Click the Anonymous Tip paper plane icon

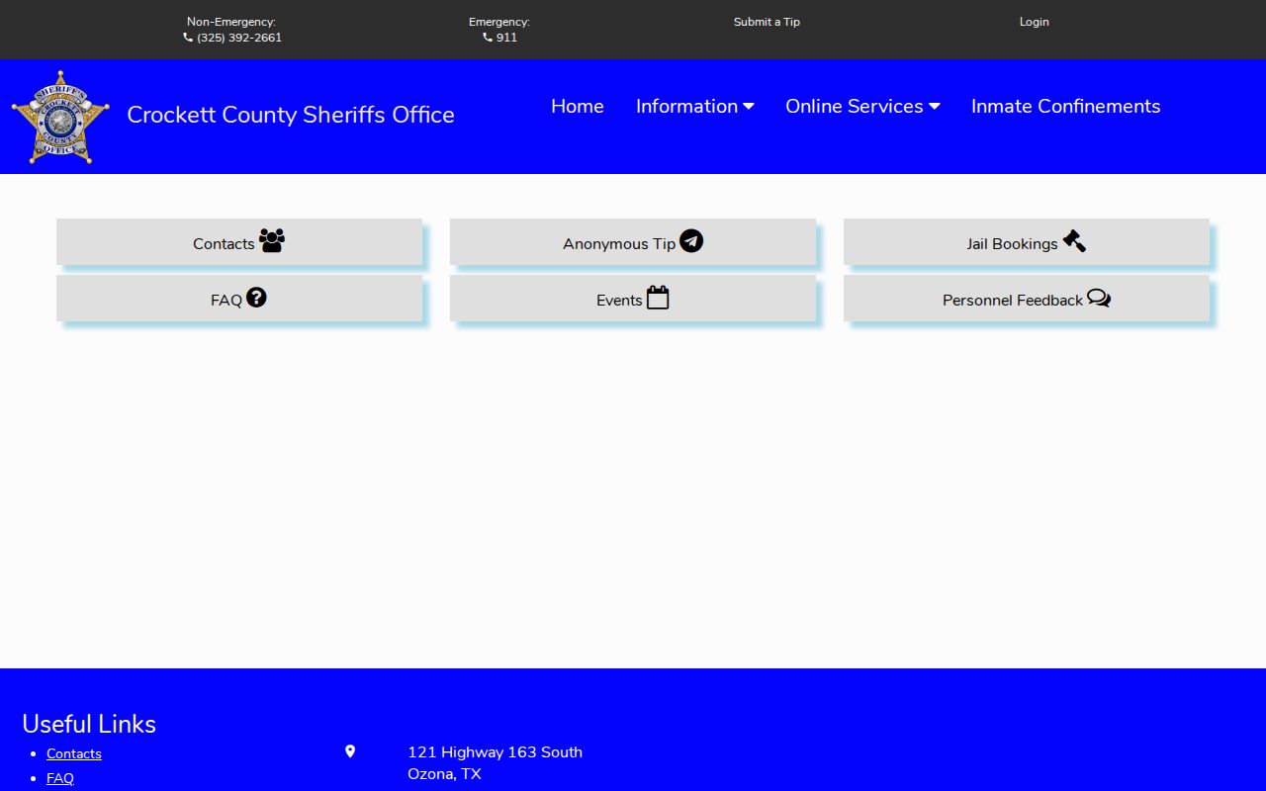tap(691, 240)
